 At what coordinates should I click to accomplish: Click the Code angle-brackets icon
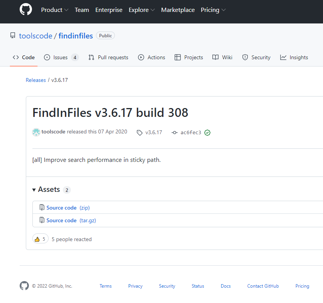[16, 57]
